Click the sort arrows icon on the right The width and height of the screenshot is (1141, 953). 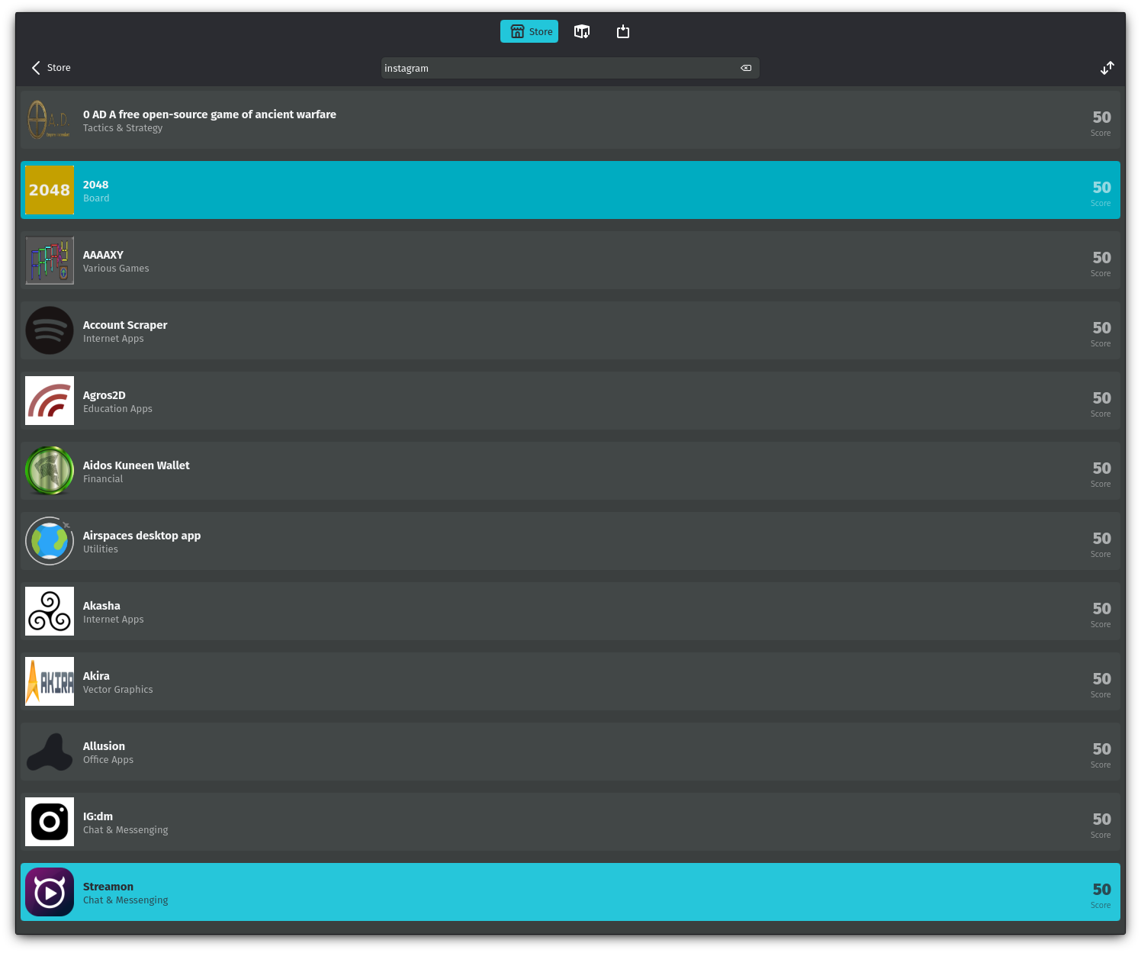point(1107,68)
